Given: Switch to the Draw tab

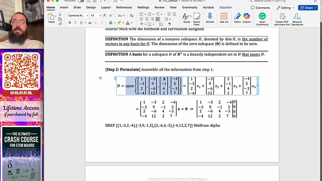Looking at the screenshot, I should point(77,7).
